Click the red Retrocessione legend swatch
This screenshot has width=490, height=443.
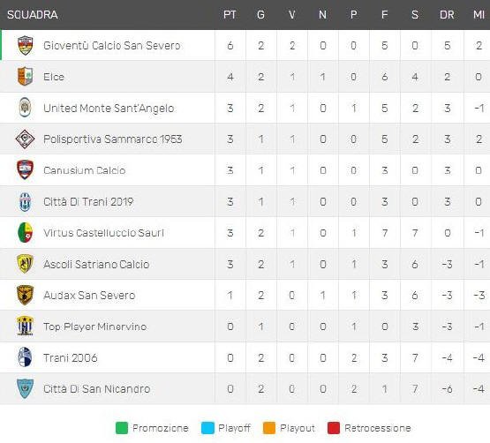click(334, 428)
